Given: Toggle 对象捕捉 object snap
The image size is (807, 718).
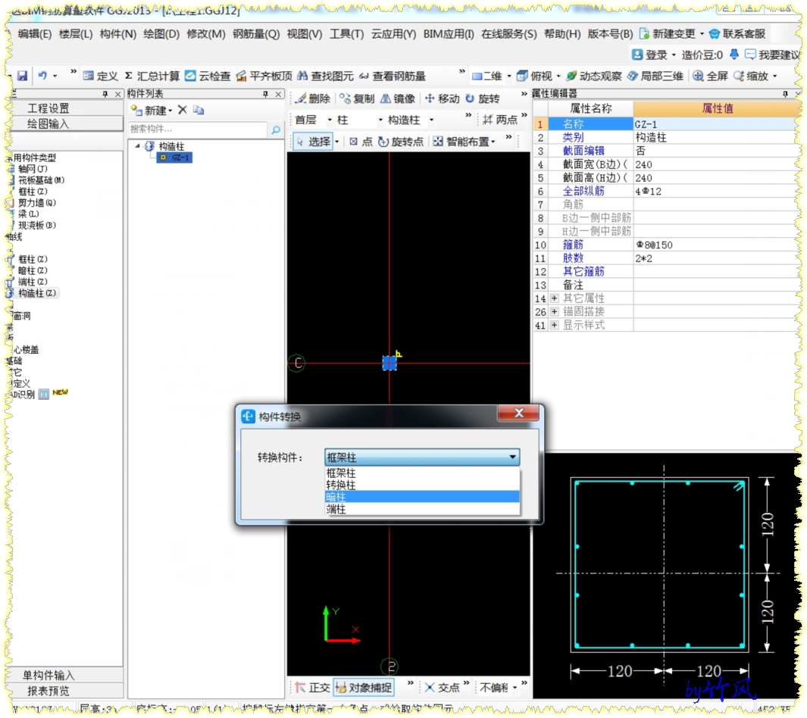Looking at the screenshot, I should 364,687.
